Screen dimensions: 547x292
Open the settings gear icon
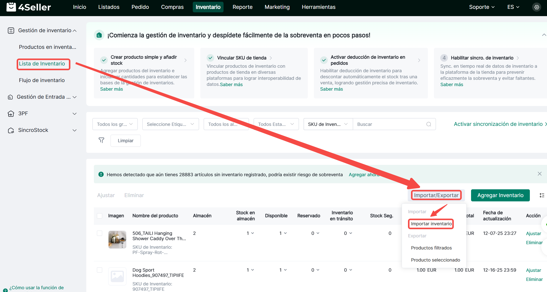pos(537,7)
